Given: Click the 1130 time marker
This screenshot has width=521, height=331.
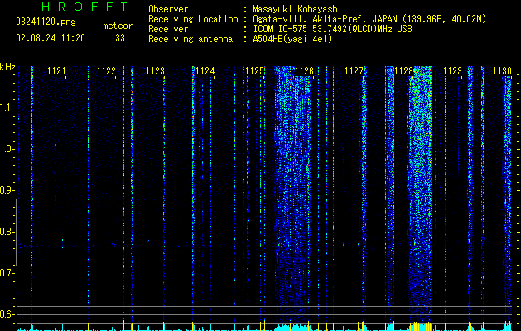Looking at the screenshot, I should tap(503, 71).
